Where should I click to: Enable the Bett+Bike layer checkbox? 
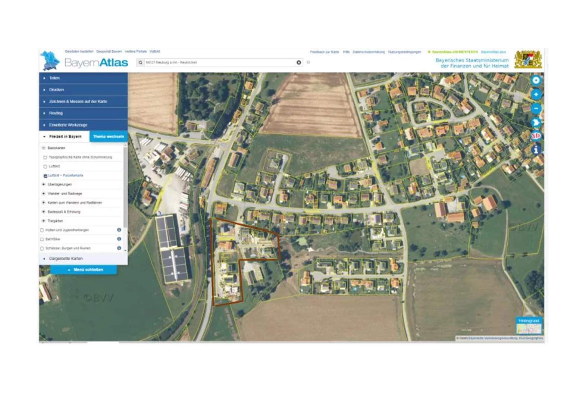(42, 239)
